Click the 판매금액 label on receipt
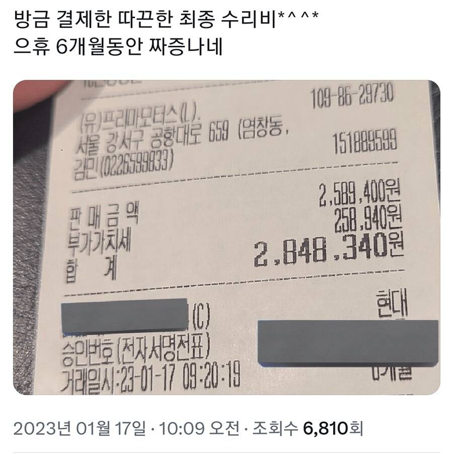This screenshot has width=453, height=454. pos(103,218)
